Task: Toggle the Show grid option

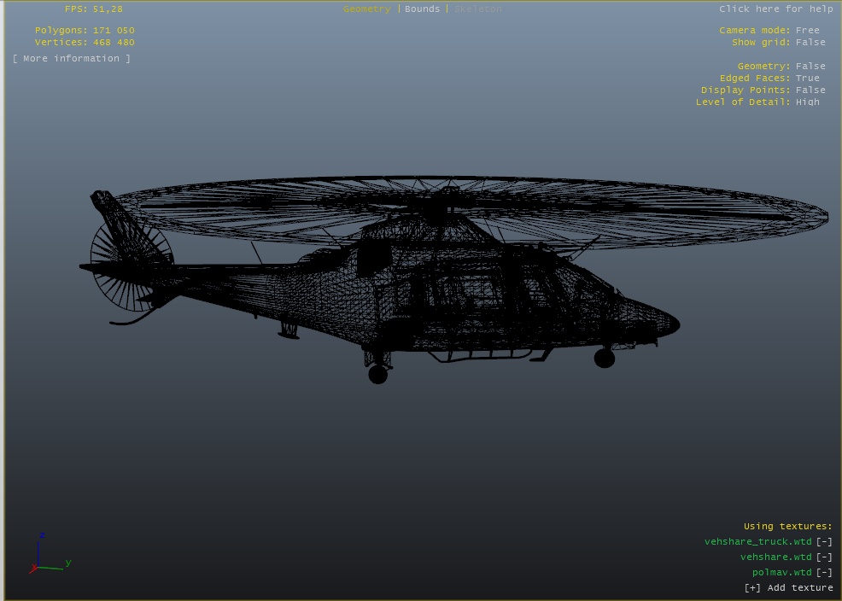Action: click(x=779, y=43)
